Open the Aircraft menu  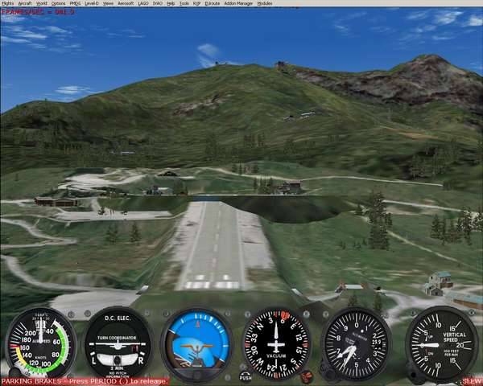click(25, 3)
